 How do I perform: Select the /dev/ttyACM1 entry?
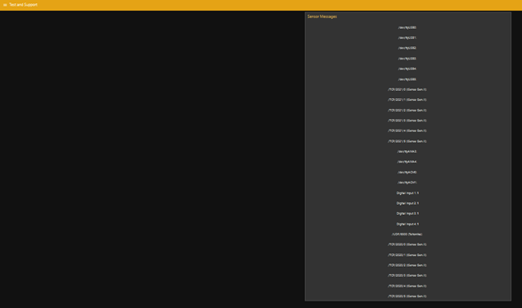[x=407, y=182]
